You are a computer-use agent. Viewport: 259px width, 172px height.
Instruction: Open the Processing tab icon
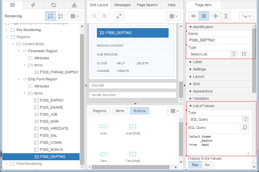coord(53,5)
